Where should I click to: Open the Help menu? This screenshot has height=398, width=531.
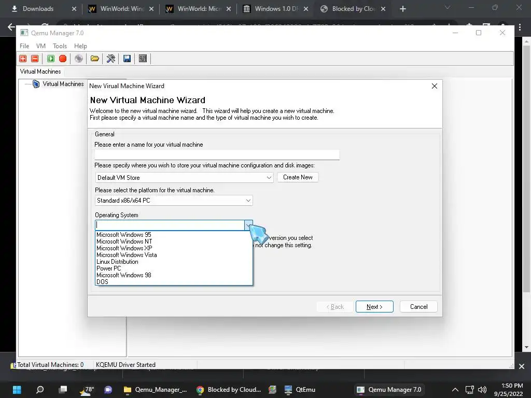[80, 46]
